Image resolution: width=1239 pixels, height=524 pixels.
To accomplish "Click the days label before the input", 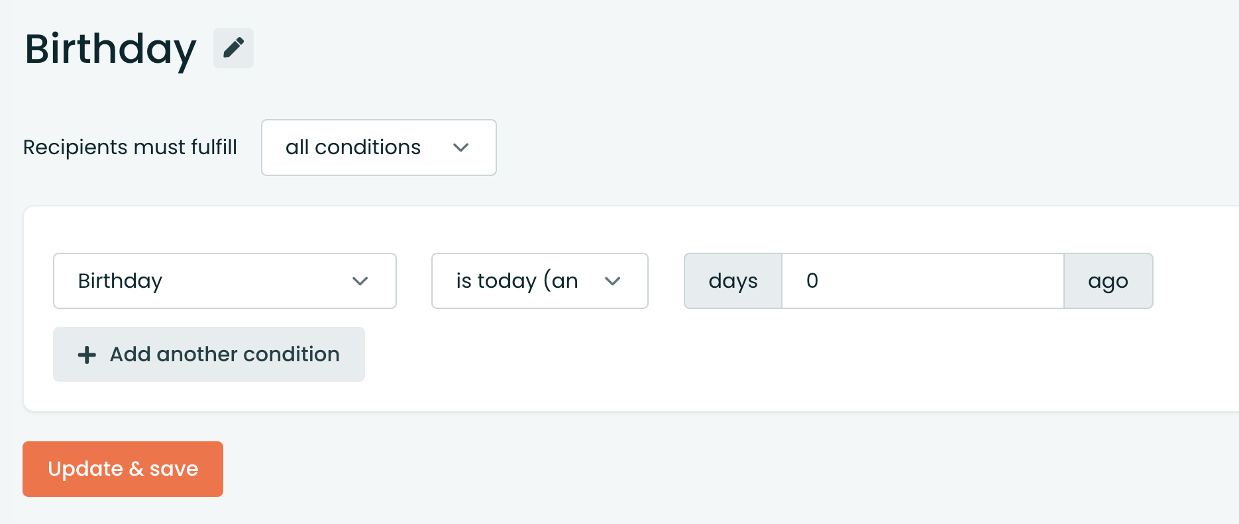I will (x=733, y=281).
